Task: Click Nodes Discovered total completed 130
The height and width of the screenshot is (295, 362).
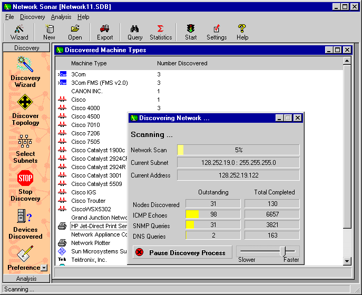Action: click(x=272, y=203)
